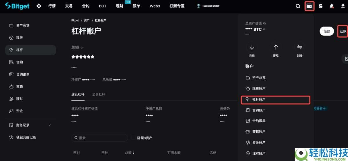Toggle balance visibility eye next to 总额
The height and width of the screenshot is (161, 348).
click(82, 47)
